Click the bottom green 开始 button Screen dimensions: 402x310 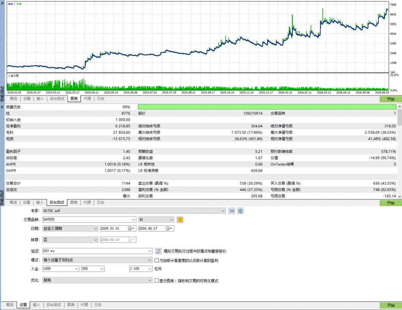[391, 305]
